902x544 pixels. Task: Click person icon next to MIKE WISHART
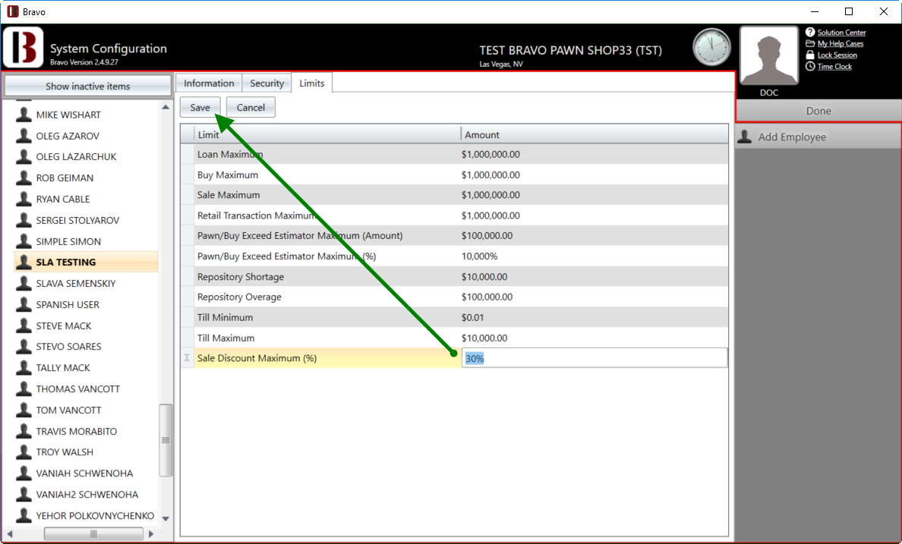pyautogui.click(x=24, y=115)
